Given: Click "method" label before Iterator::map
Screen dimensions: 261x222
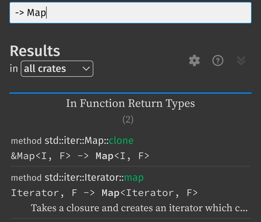Looking at the screenshot, I should pos(26,178).
